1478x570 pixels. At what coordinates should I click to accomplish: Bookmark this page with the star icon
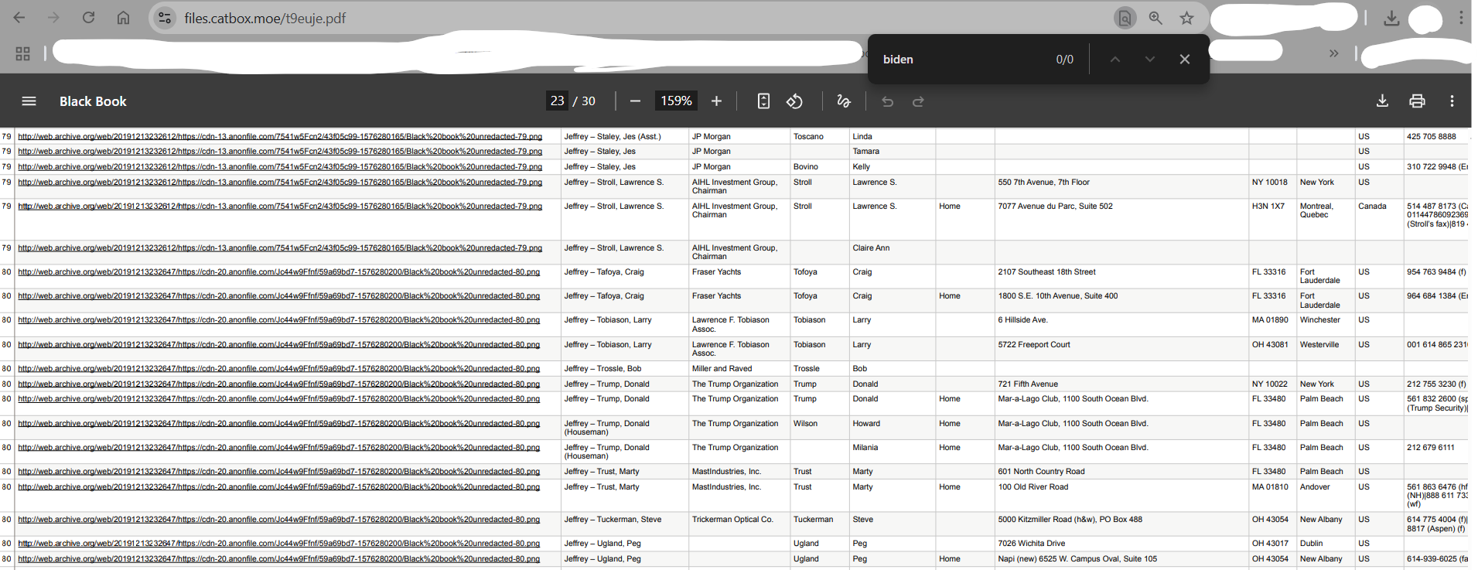point(1186,18)
